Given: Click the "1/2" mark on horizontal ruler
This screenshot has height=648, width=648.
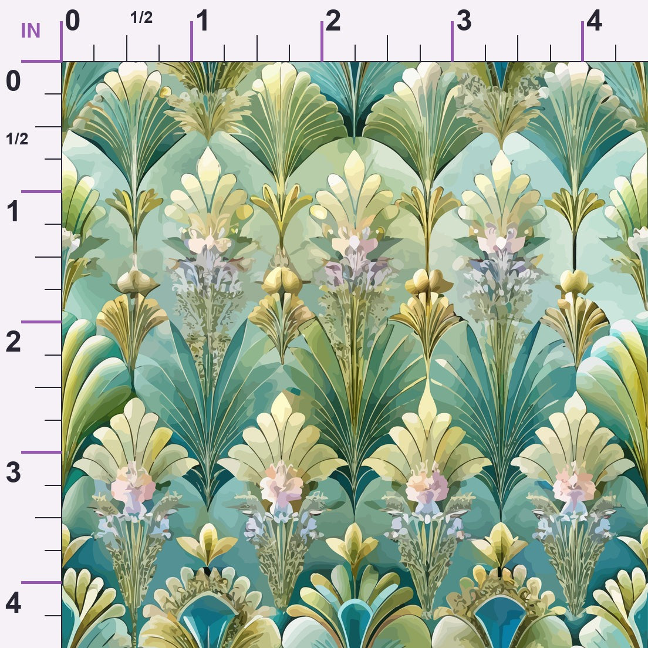Looking at the screenshot, I should click(141, 18).
